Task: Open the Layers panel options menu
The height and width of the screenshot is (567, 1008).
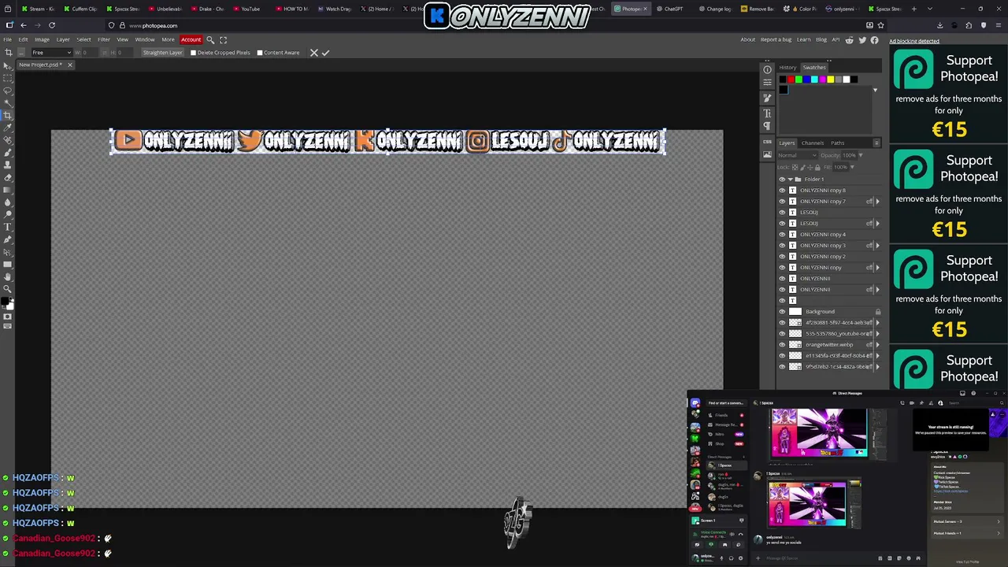Action: 876,143
